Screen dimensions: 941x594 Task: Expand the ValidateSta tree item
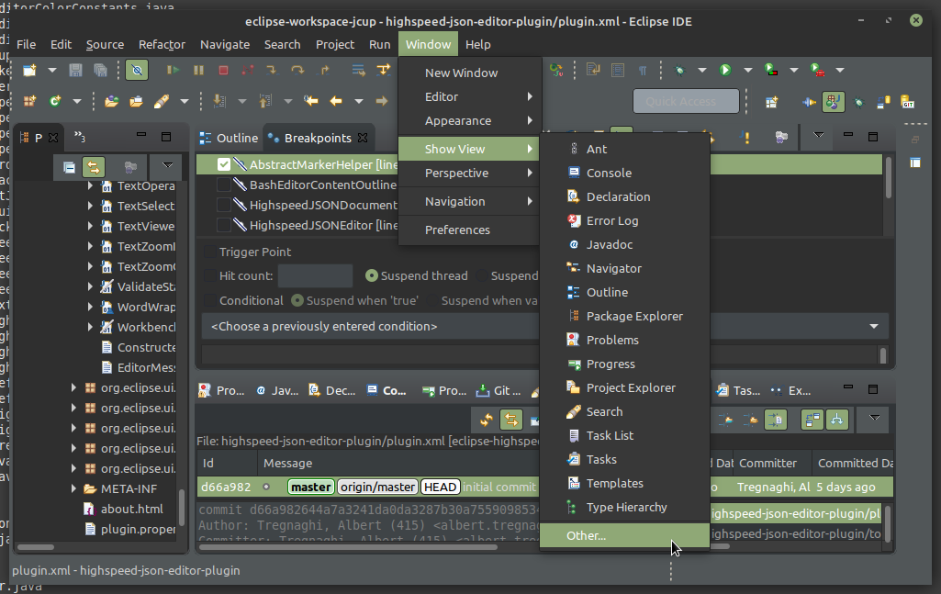point(90,286)
